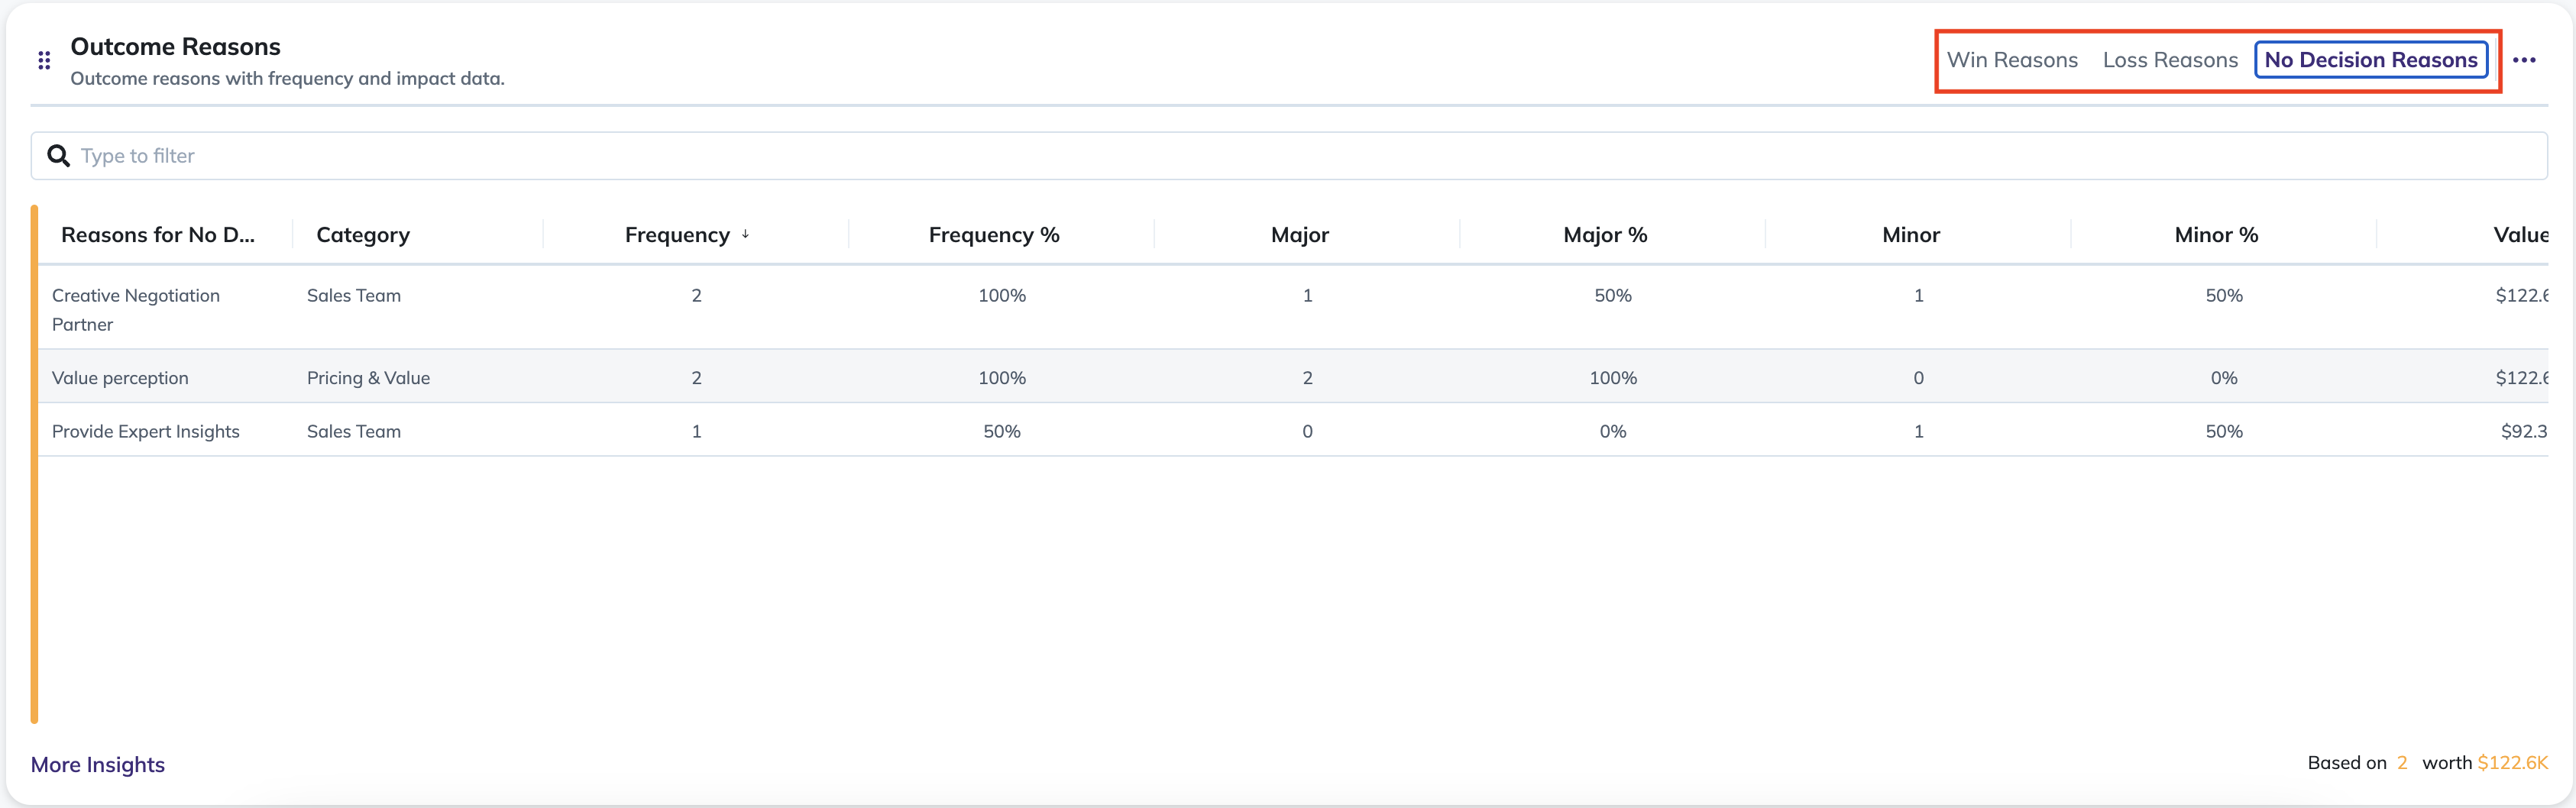
Task: Open the More Insights link
Action: [98, 764]
